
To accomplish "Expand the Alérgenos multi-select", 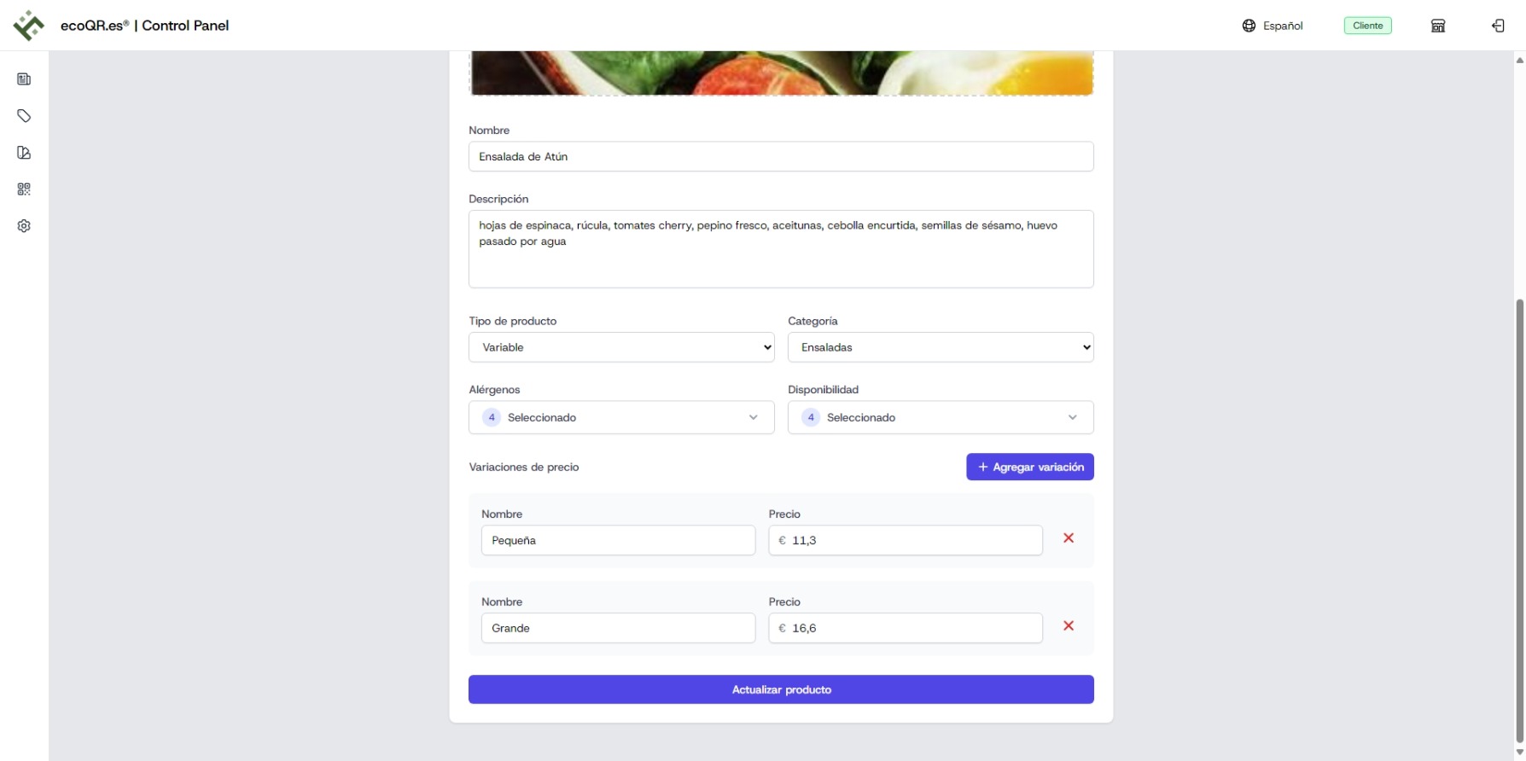I will coord(621,417).
